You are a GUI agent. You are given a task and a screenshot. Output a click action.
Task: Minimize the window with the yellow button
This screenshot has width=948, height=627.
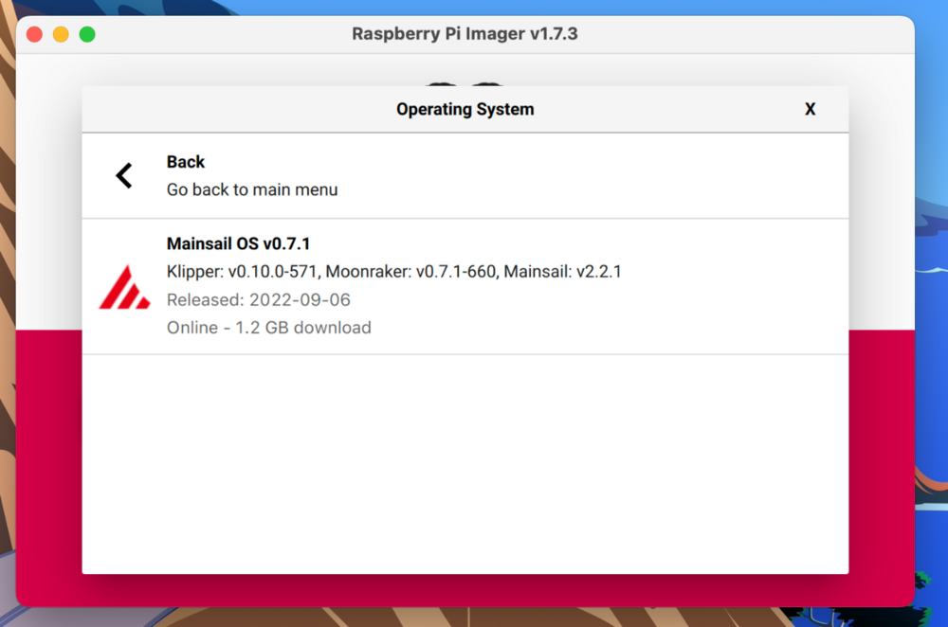[x=61, y=34]
